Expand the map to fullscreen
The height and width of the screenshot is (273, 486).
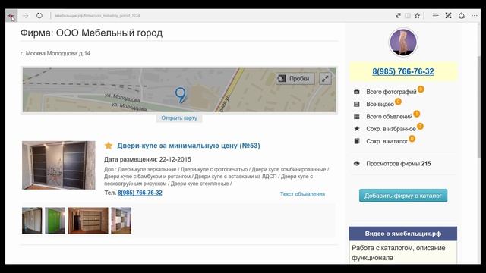325,79
